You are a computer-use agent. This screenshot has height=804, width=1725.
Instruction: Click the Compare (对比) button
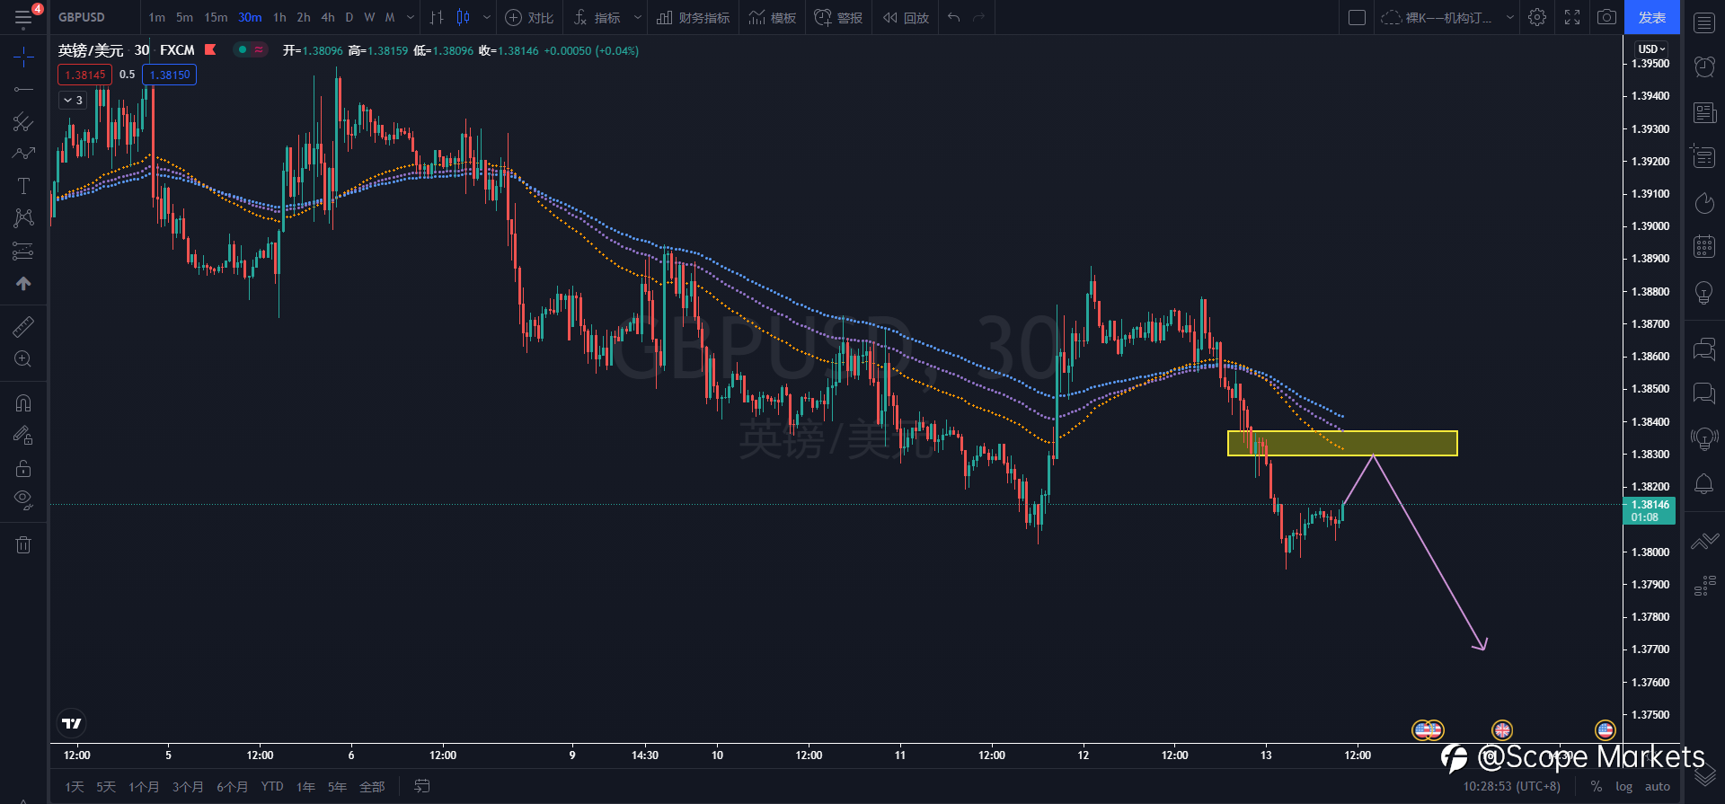[529, 17]
